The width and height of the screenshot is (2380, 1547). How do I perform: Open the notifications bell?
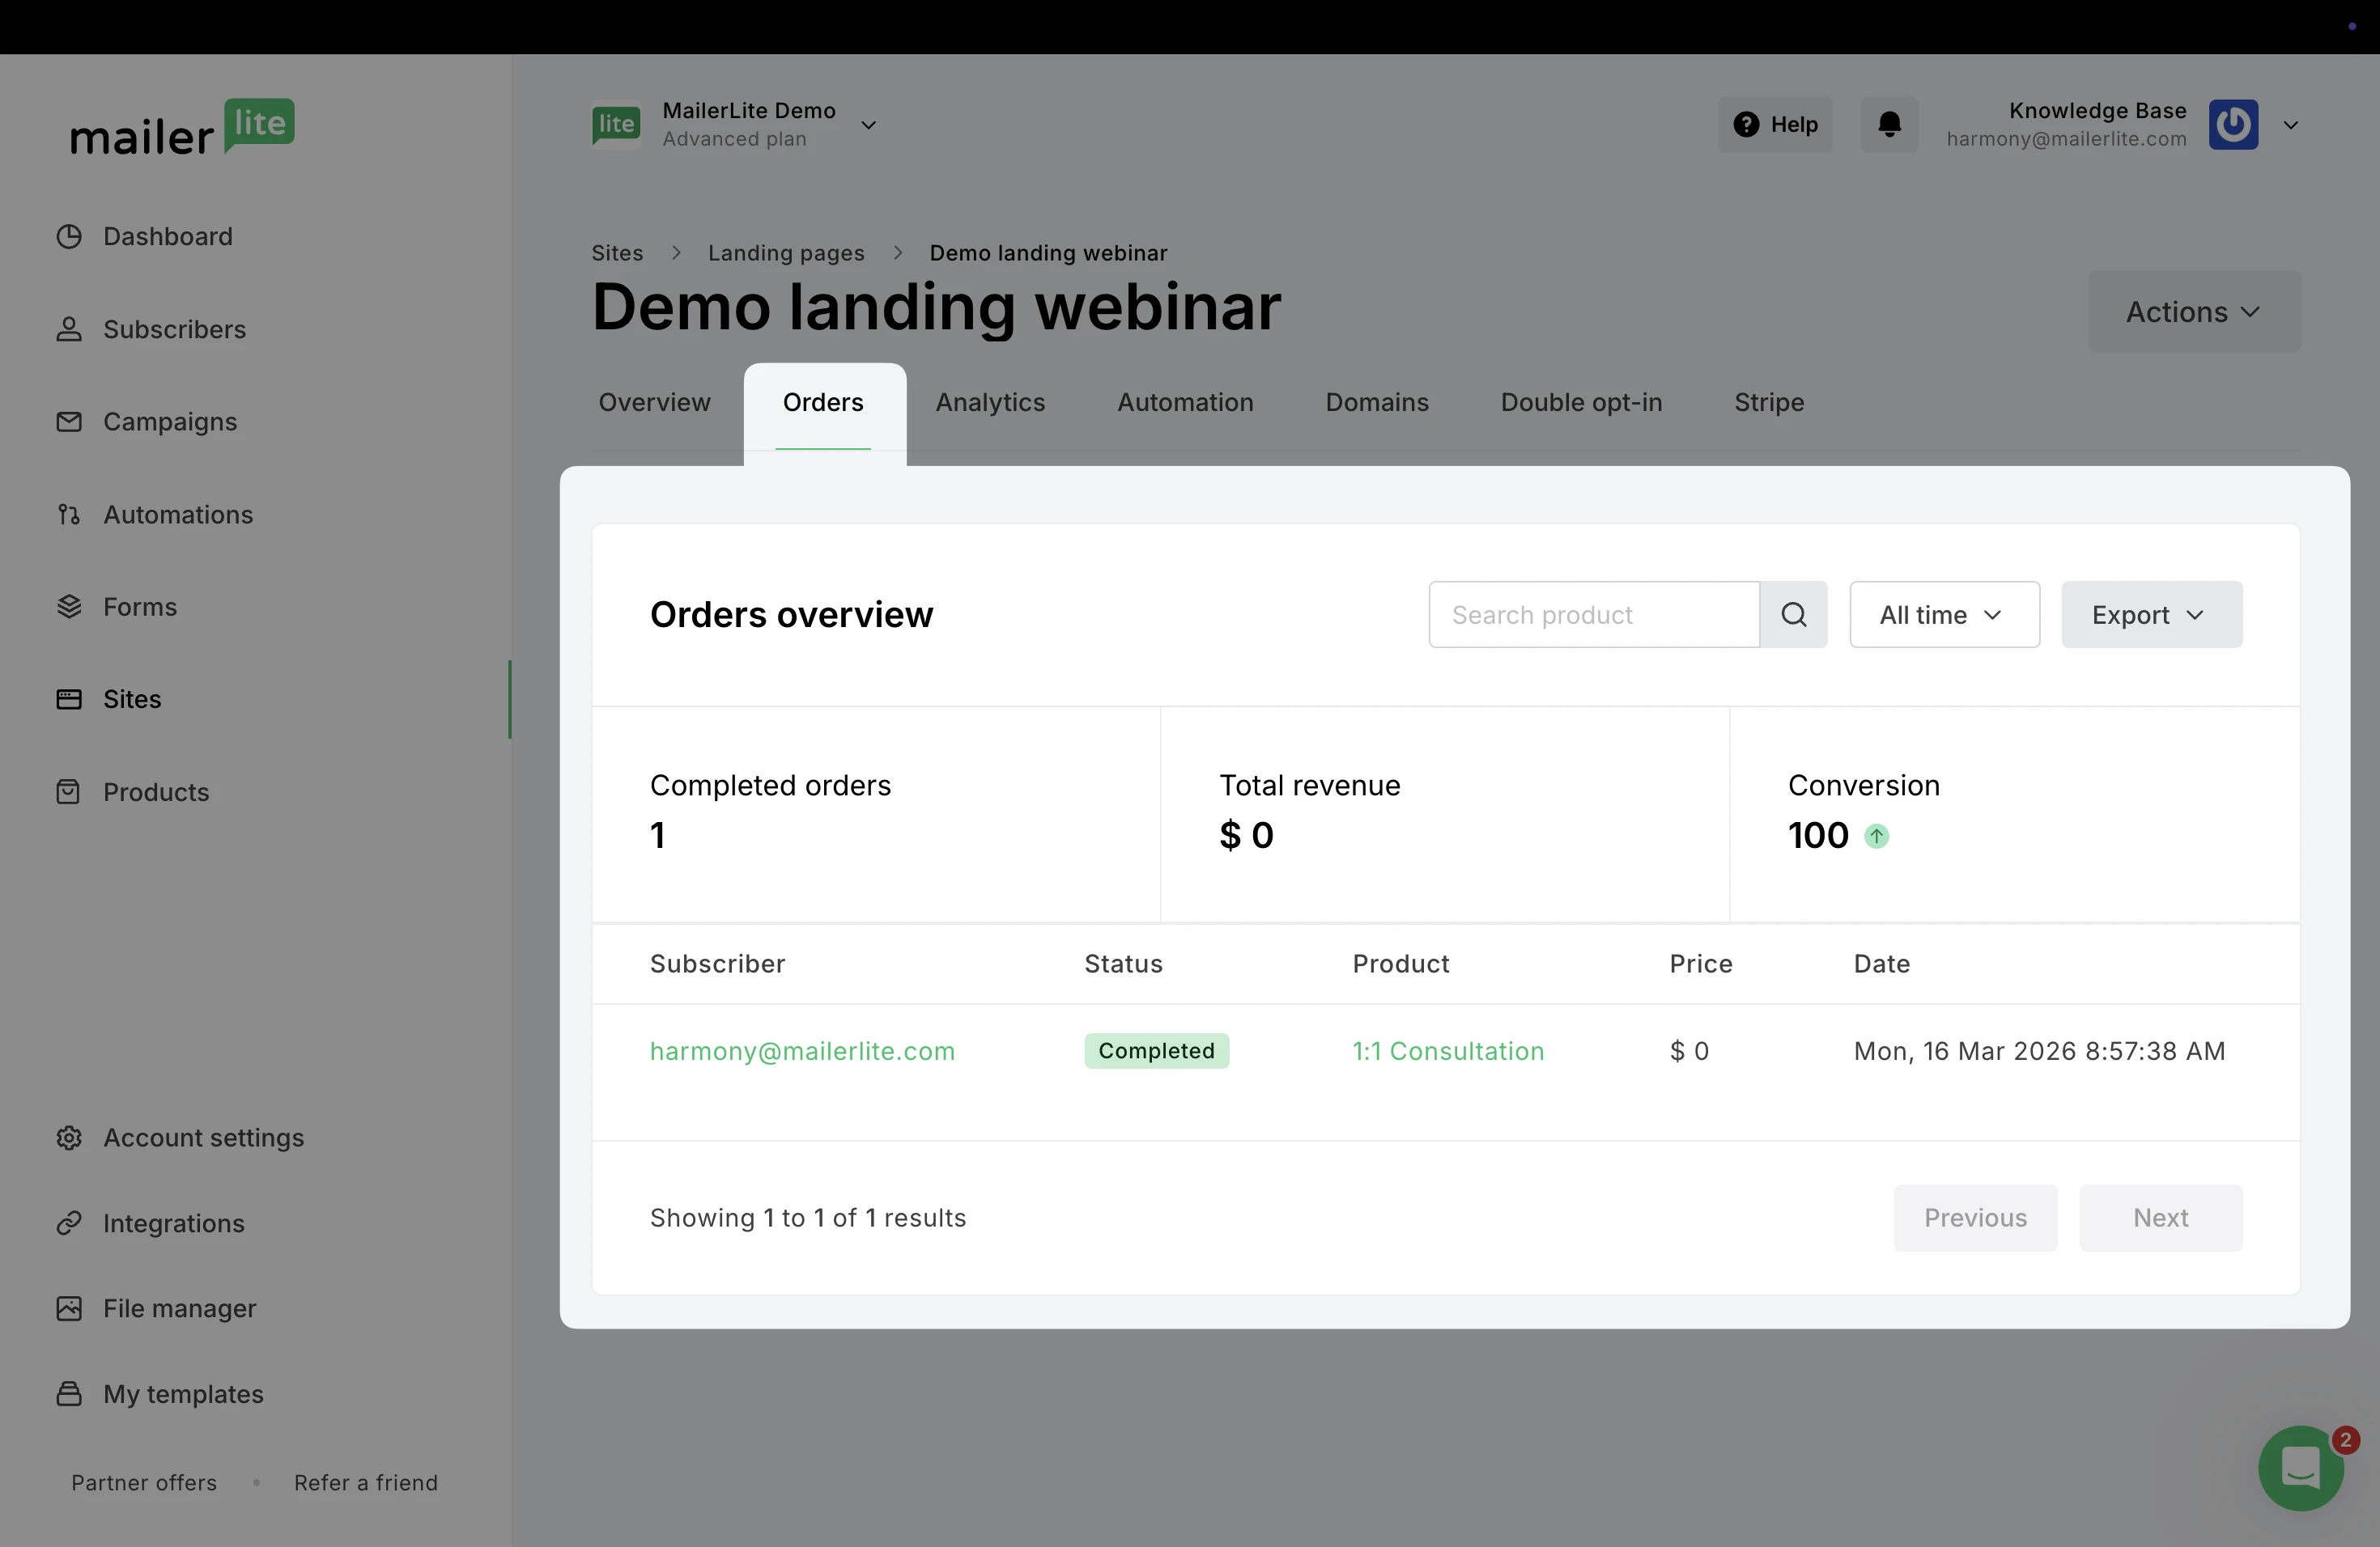[1888, 125]
